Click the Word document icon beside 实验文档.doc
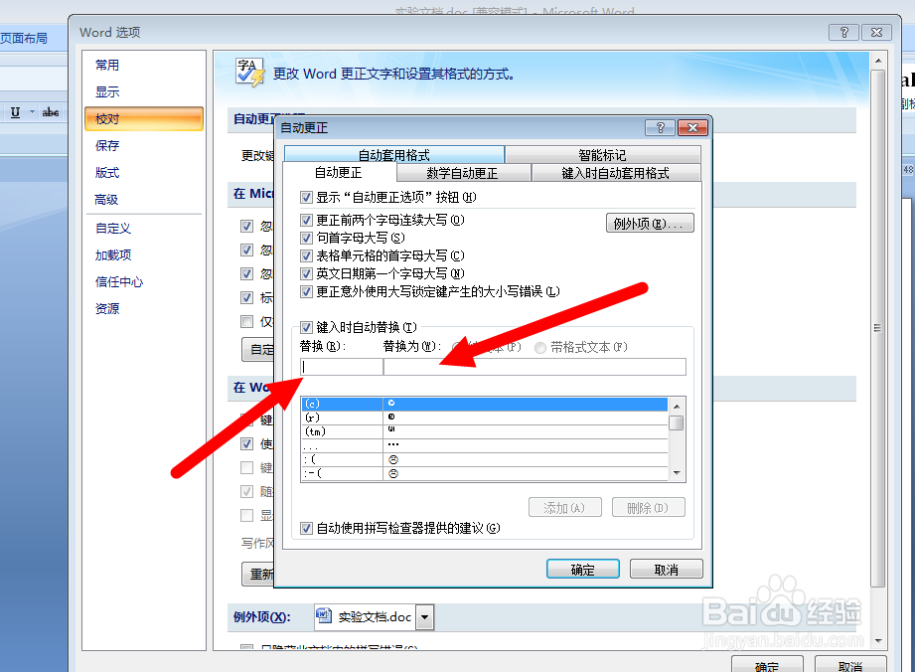915x672 pixels. (323, 616)
